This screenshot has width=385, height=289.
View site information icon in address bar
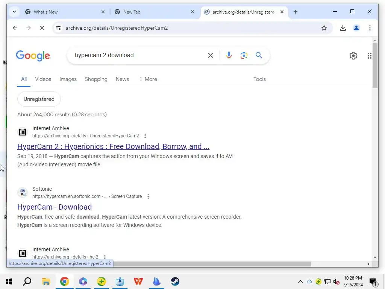pos(58,28)
